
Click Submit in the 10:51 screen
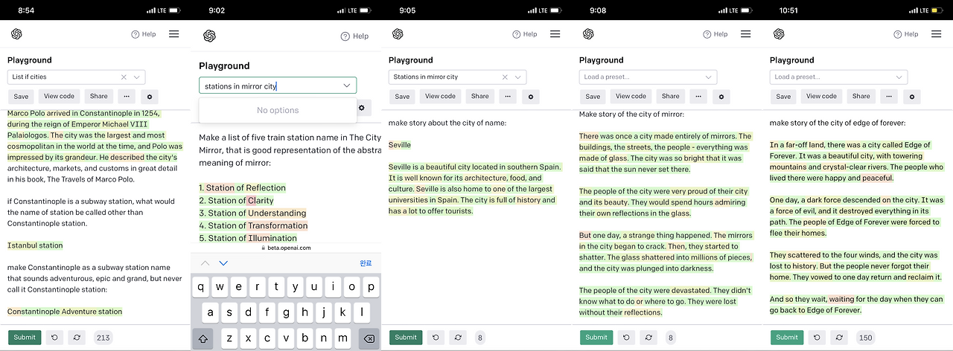coord(787,338)
